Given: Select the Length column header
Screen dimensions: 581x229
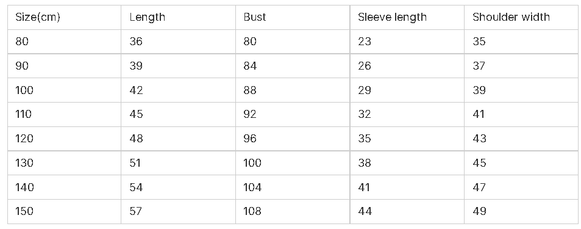Looking at the screenshot, I should tap(178, 18).
